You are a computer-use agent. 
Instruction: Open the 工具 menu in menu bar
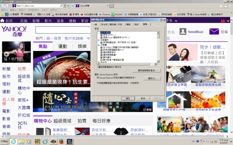click(x=45, y=10)
